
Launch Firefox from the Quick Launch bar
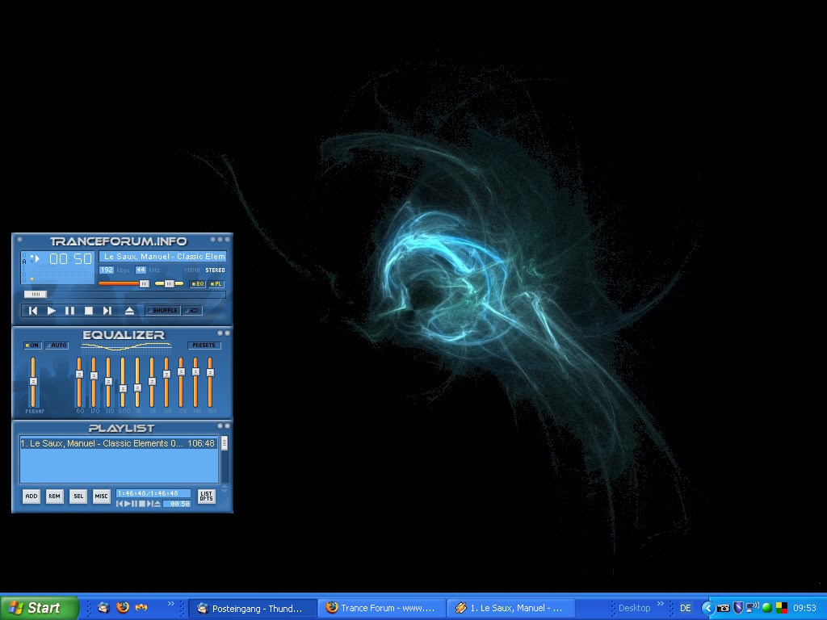[x=123, y=608]
